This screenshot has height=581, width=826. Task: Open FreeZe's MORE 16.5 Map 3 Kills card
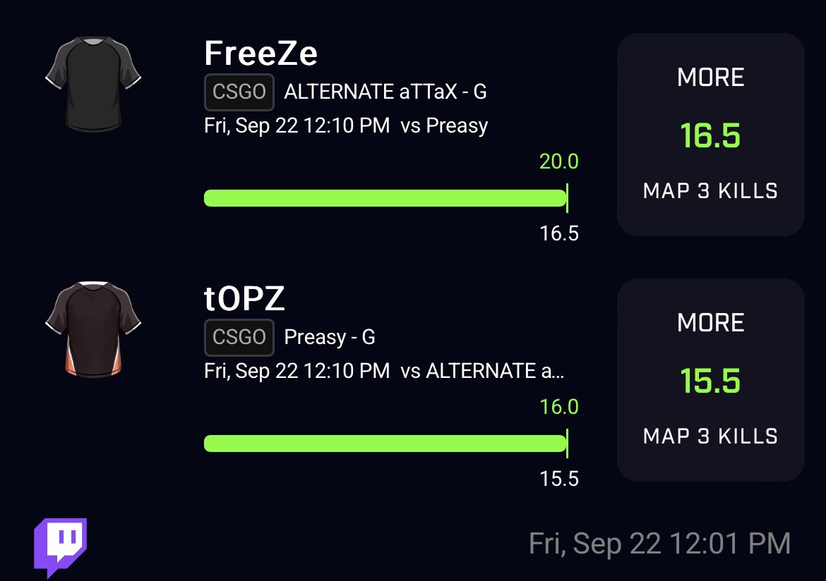[711, 135]
